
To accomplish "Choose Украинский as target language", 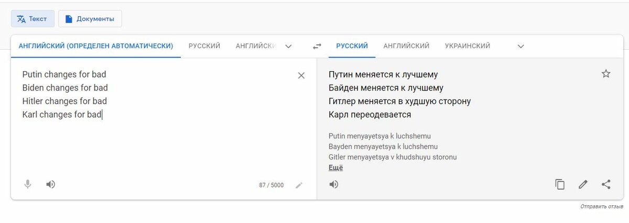I will [468, 46].
